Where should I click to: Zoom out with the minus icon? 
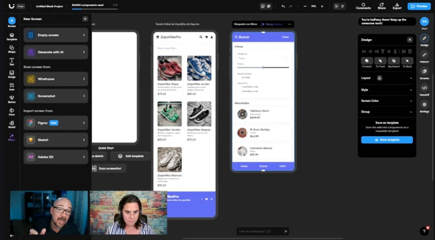(305, 6)
